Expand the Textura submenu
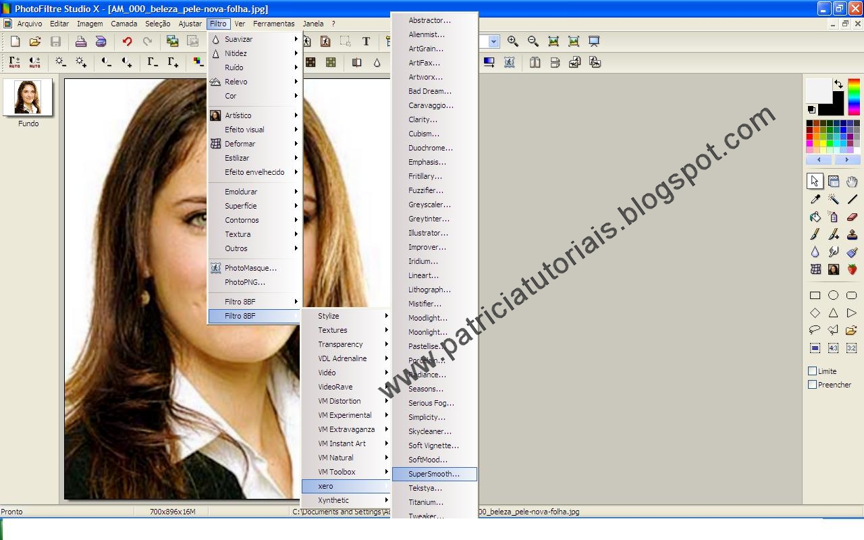This screenshot has height=540, width=864. click(x=255, y=234)
